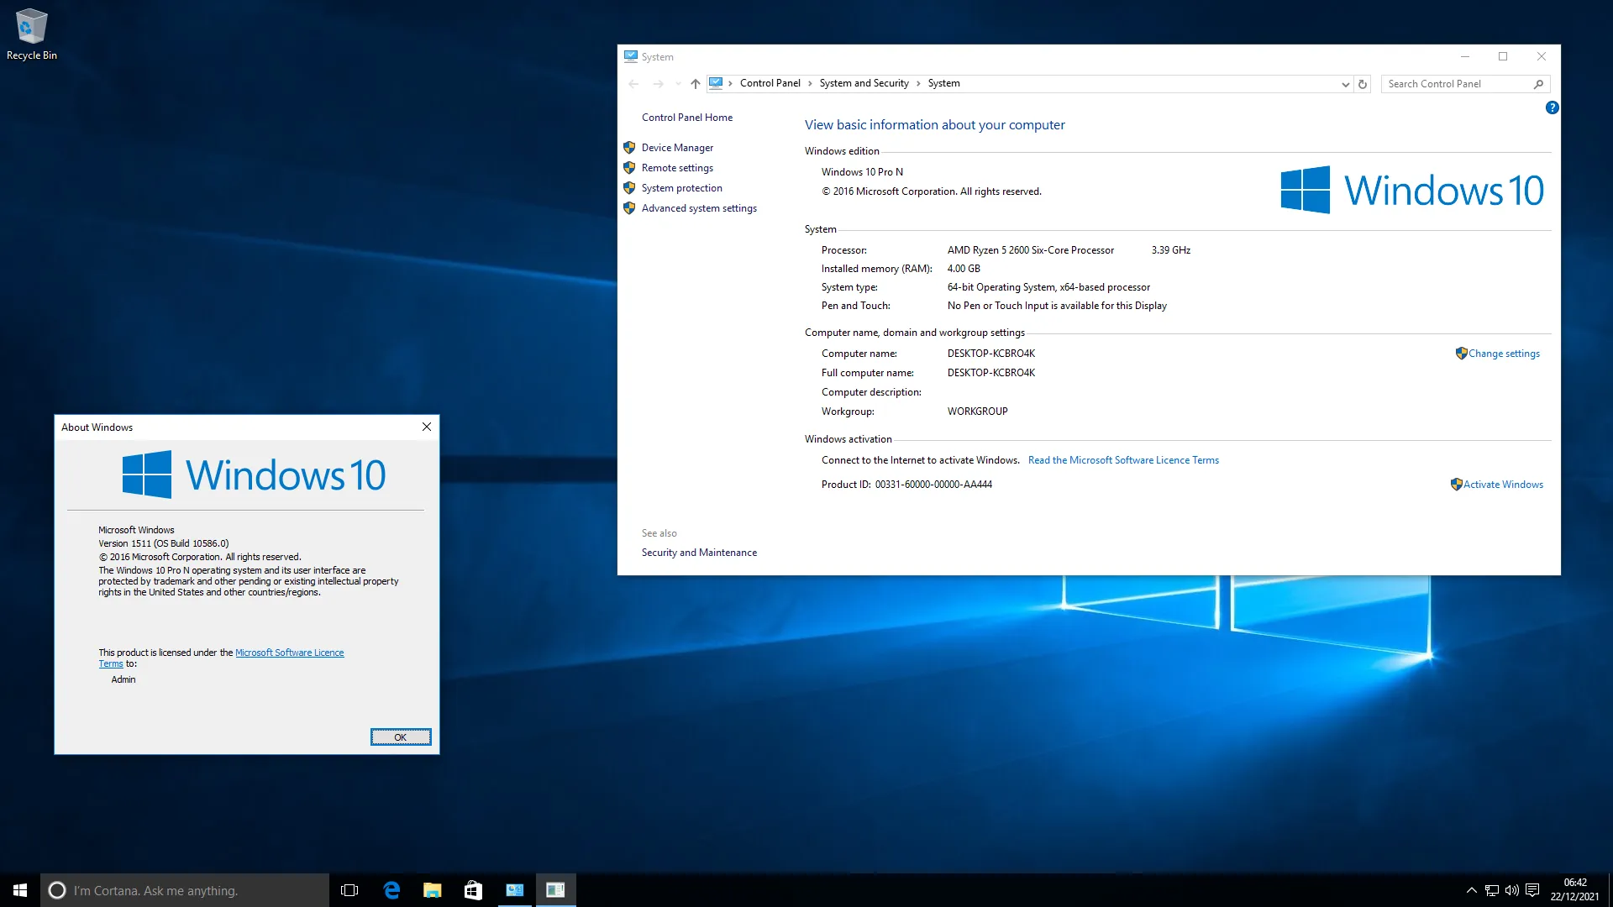The width and height of the screenshot is (1613, 907).
Task: Open the network status tray icon
Action: click(1492, 890)
